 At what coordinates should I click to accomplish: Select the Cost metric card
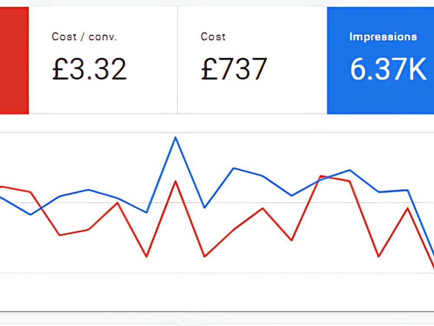pos(252,60)
